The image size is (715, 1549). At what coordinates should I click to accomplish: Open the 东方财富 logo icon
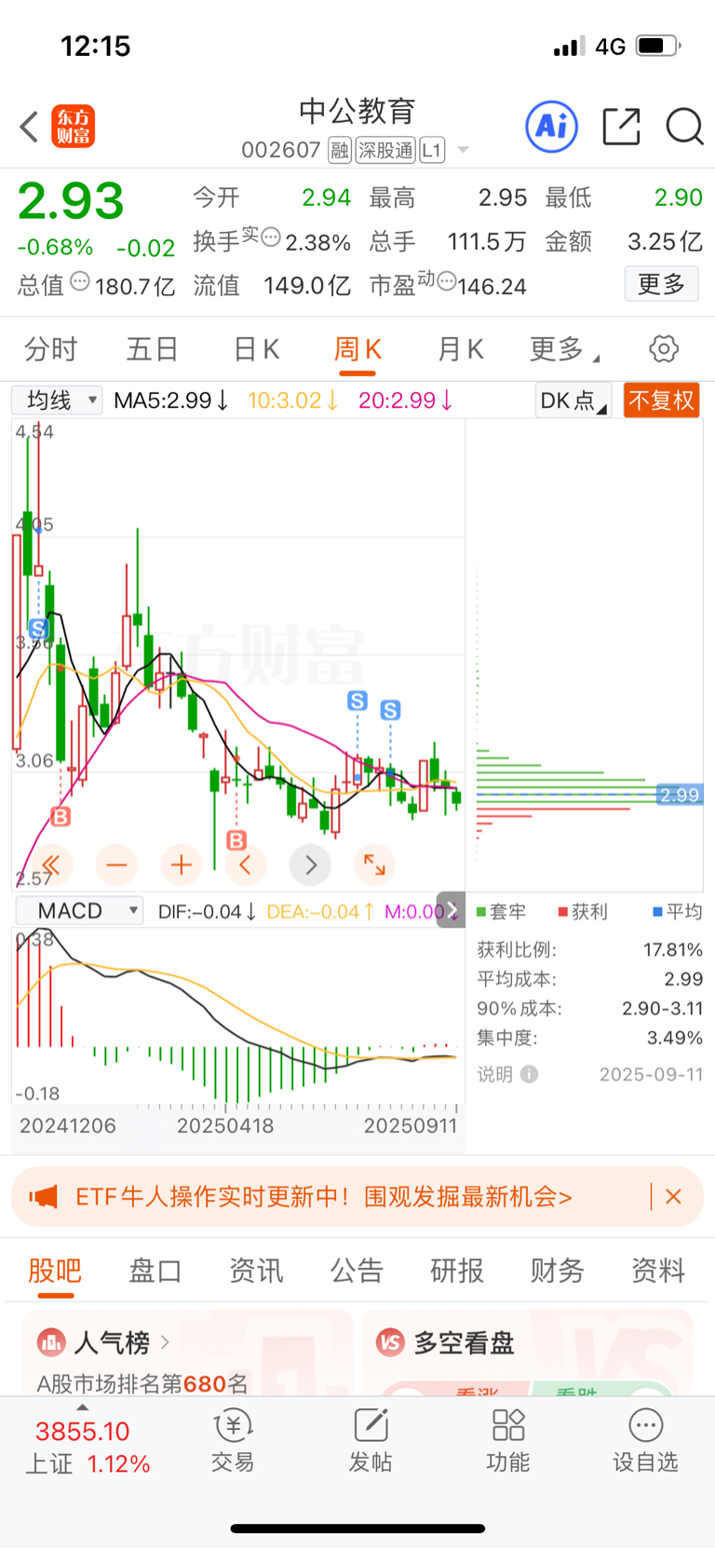(x=73, y=127)
